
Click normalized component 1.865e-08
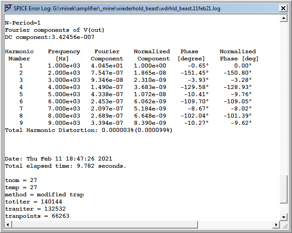(150, 73)
